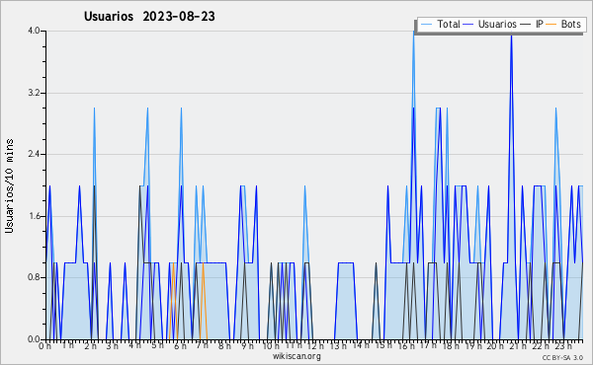Viewport: 593px width, 365px height.
Task: Click the '5 h' x-axis label
Action: tap(157, 345)
